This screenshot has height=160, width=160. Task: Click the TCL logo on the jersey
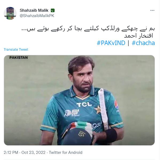84,104
